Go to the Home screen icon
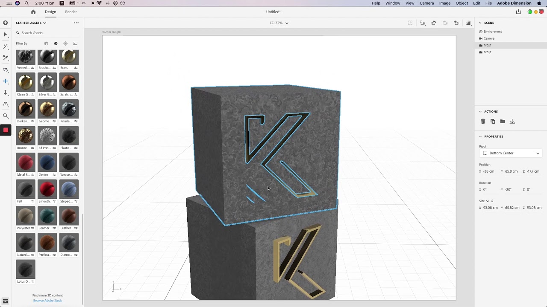This screenshot has height=307, width=547. (33, 12)
